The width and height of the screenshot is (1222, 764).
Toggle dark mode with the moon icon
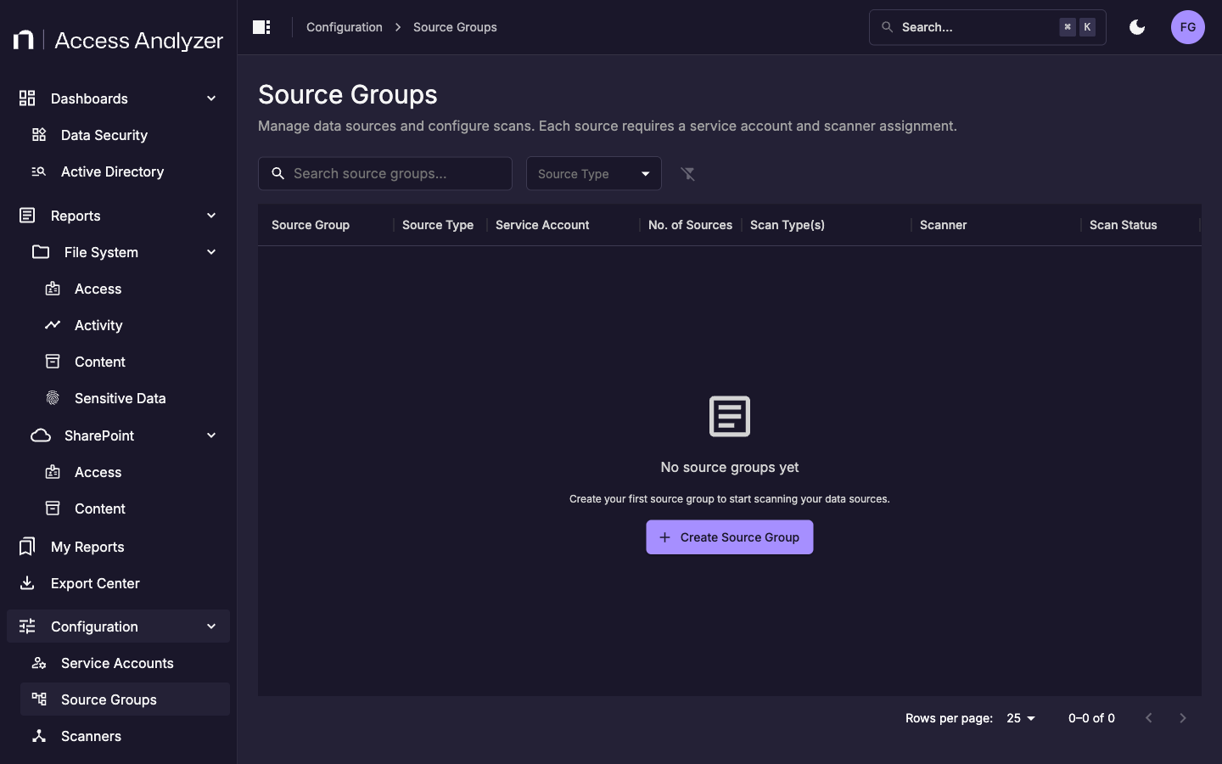(1136, 26)
